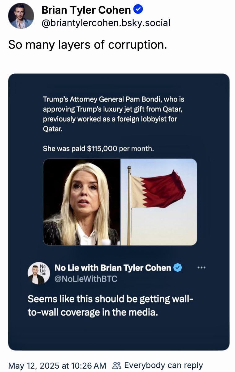Click Brian Tyler Cohen's profile avatar
235x372 pixels.
click(x=21, y=16)
